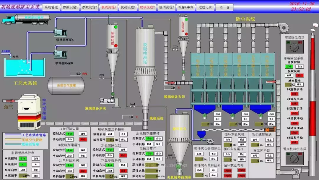Open parameter setting 1 (参数设定1) page
The height and width of the screenshot is (180, 319).
pos(70,7)
